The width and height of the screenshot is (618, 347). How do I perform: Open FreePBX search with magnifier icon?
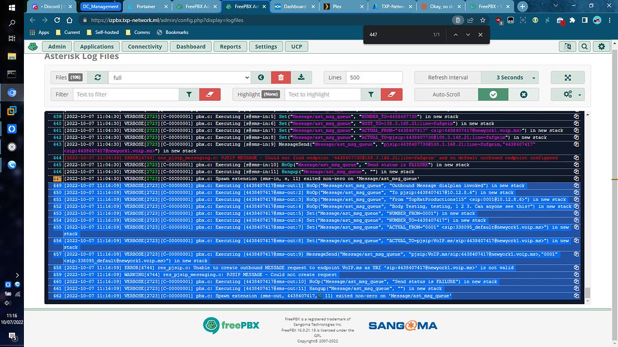pyautogui.click(x=584, y=46)
